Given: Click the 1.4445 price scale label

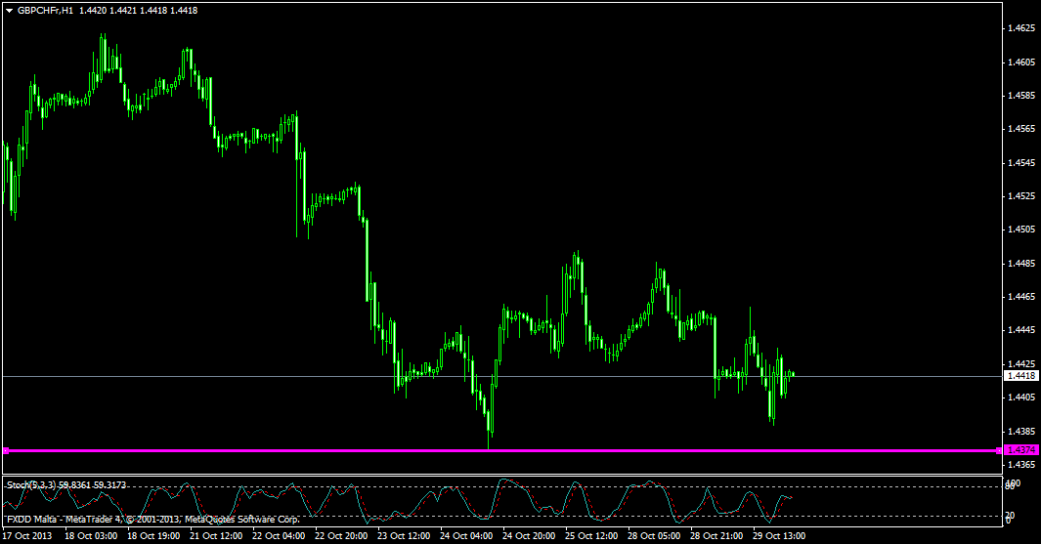Looking at the screenshot, I should (x=1021, y=330).
